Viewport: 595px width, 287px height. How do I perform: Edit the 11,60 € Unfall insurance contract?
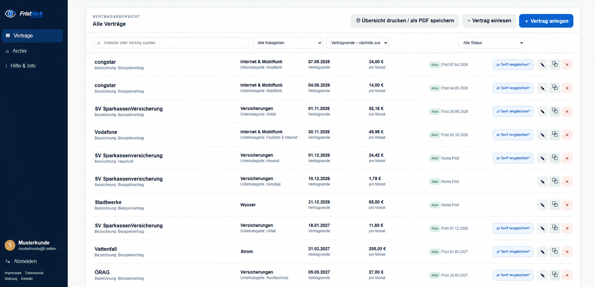pos(542,228)
